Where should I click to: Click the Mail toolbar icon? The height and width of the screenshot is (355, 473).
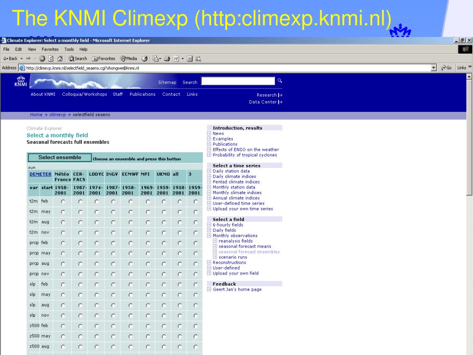pos(155,59)
